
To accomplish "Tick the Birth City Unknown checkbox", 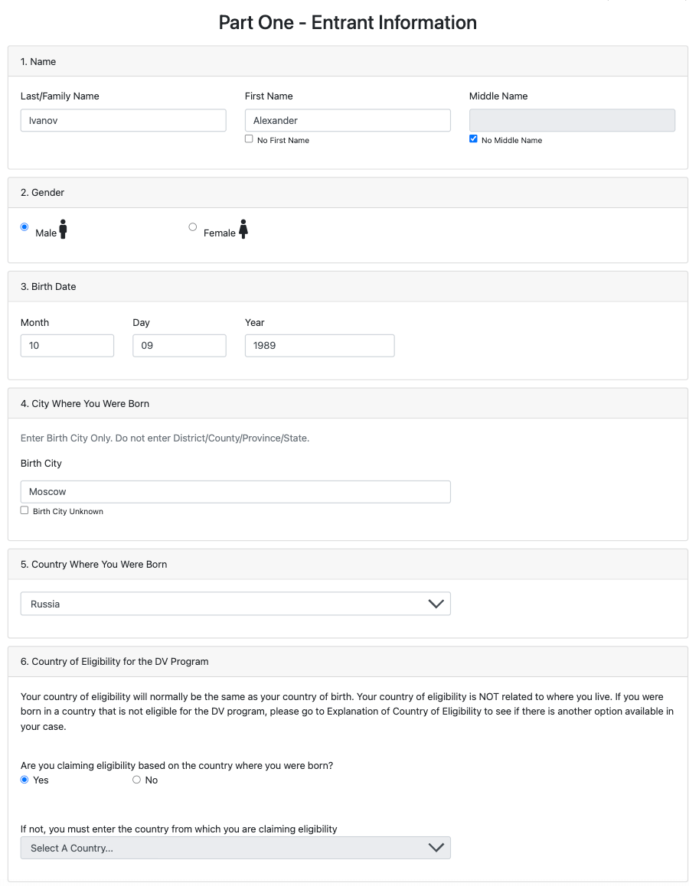I will pos(24,510).
